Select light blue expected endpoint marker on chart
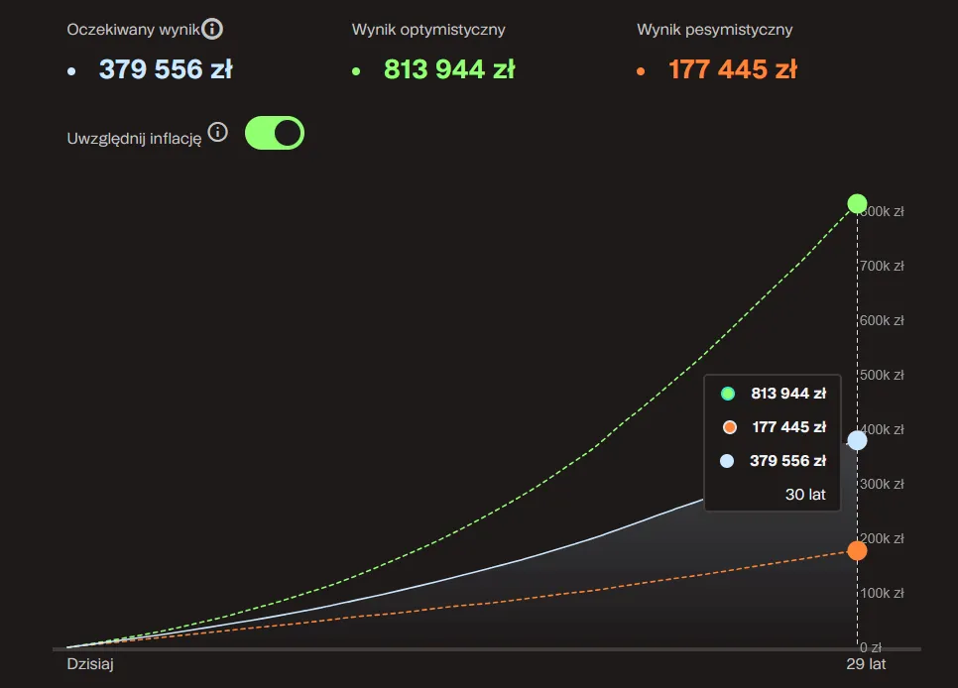958x688 pixels. pos(857,440)
